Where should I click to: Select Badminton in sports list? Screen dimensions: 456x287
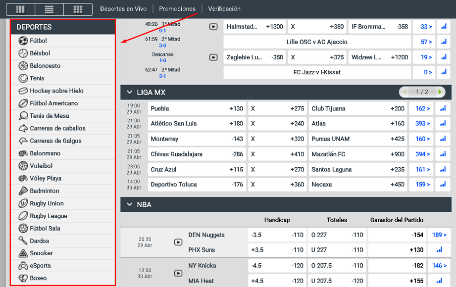coord(63,191)
